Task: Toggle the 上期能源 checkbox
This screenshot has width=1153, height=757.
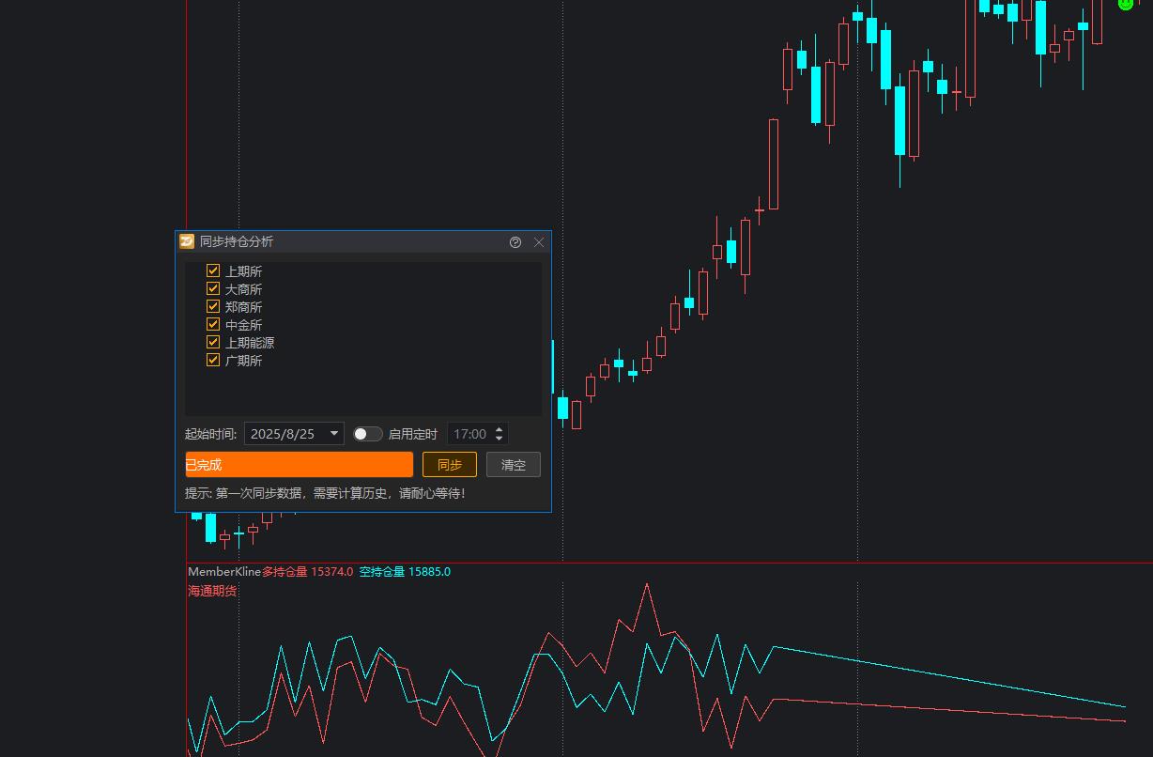Action: coord(213,342)
